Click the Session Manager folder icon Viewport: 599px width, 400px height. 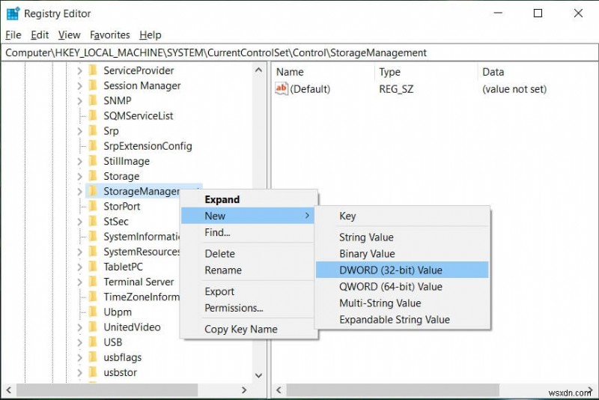[x=93, y=85]
